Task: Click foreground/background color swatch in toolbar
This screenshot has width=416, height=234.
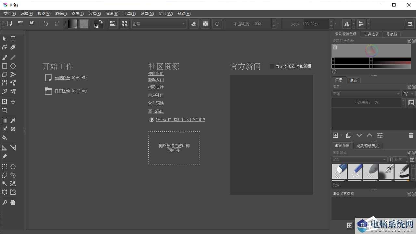Action: tap(98, 24)
